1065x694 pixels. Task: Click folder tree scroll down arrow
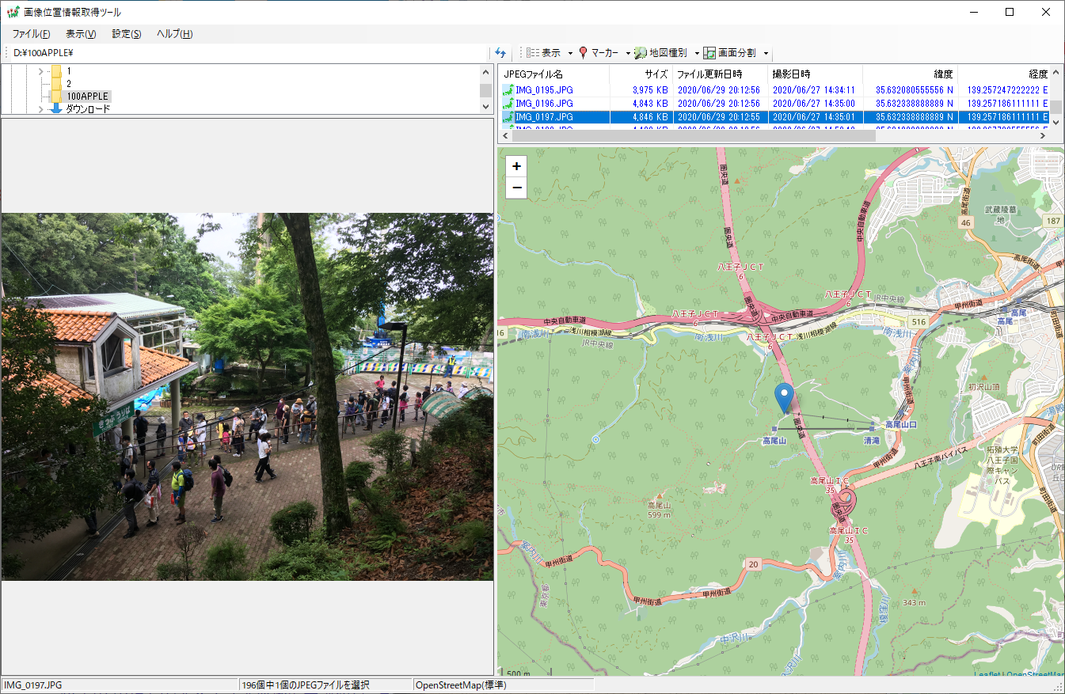click(486, 108)
